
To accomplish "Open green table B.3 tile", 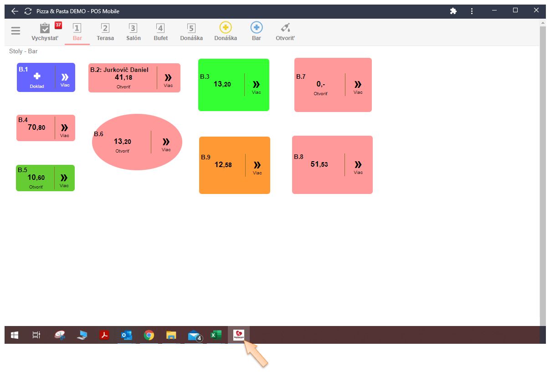I will (221, 85).
